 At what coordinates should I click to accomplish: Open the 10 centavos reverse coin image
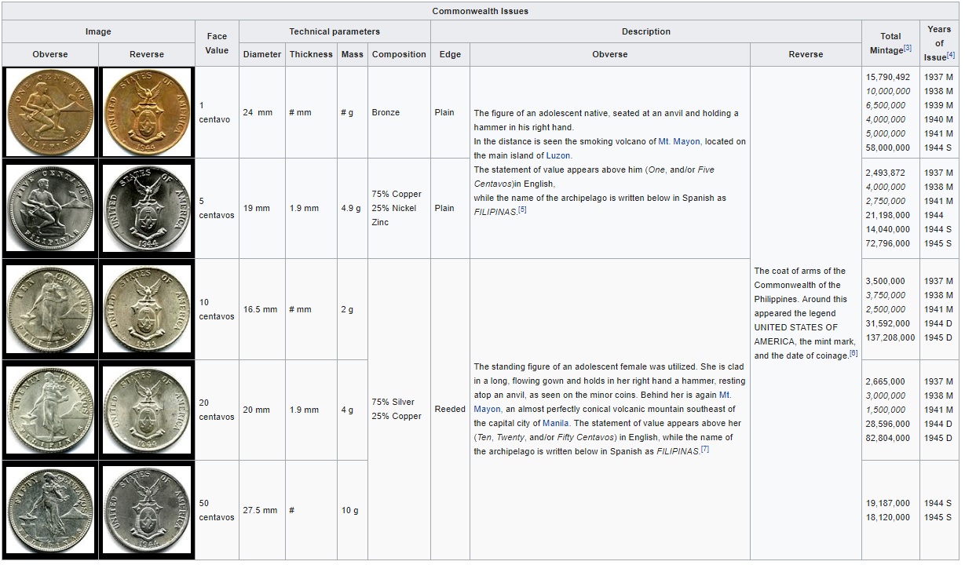[147, 309]
